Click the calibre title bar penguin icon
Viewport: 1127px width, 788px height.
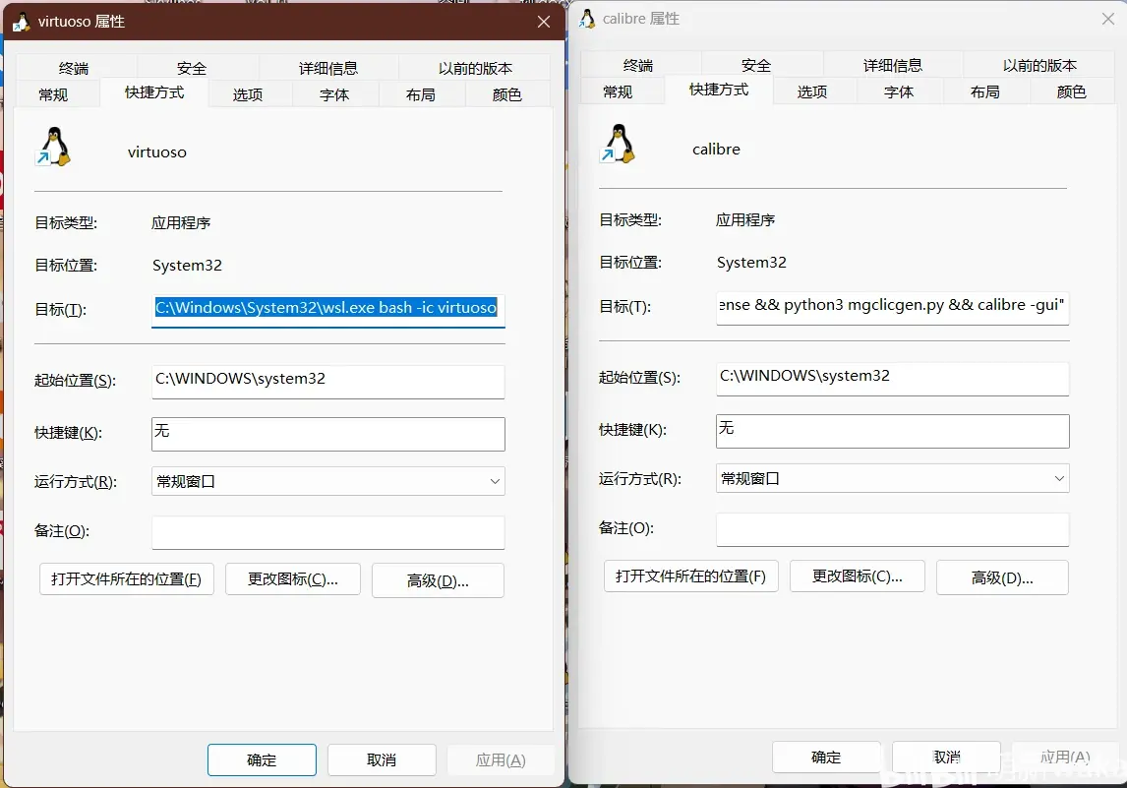coord(587,19)
